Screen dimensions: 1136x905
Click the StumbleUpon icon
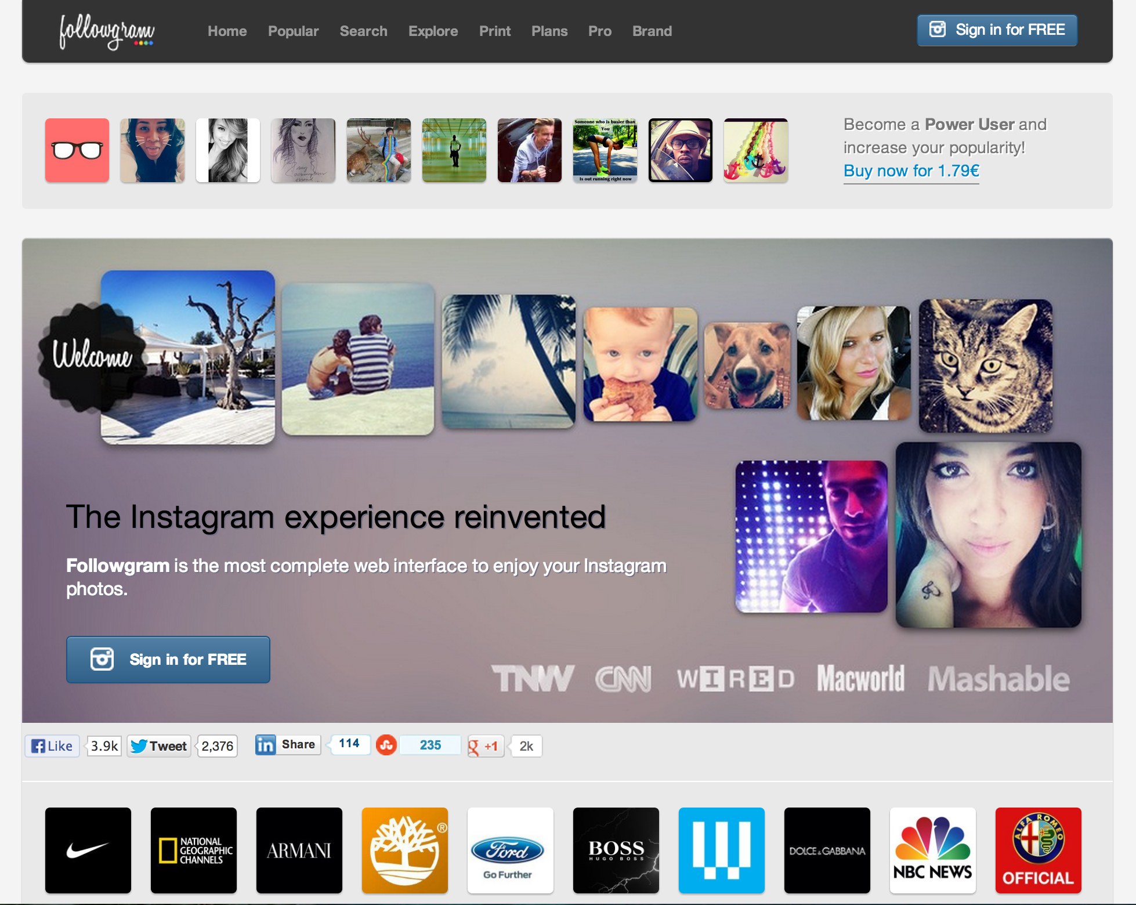pos(386,745)
